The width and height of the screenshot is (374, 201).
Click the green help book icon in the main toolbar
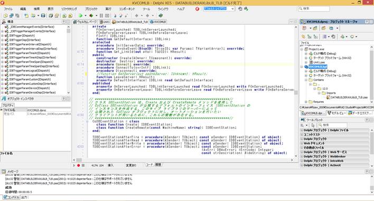click(161, 16)
